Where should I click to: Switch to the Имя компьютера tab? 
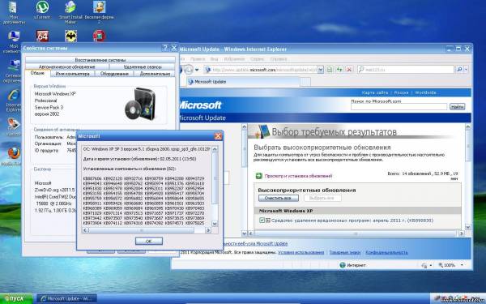(73, 74)
